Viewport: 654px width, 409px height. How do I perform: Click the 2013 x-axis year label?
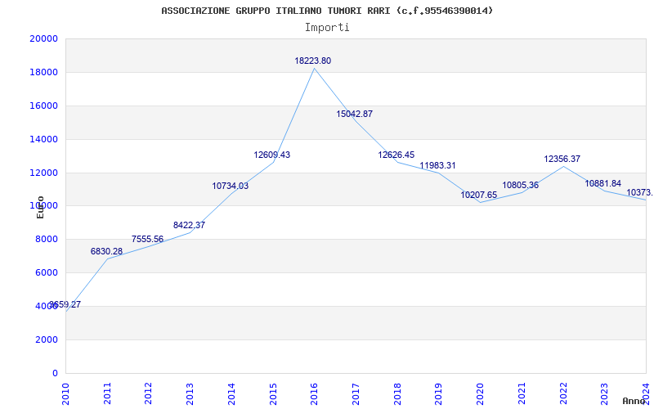(x=190, y=393)
